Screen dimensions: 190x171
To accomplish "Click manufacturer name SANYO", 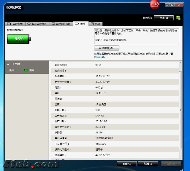I will (100, 116).
